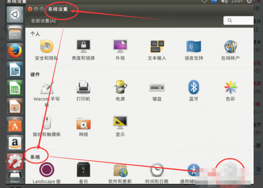Open Online Accounts (在线帐户) settings
The width and height of the screenshot is (263, 188).
pyautogui.click(x=231, y=50)
